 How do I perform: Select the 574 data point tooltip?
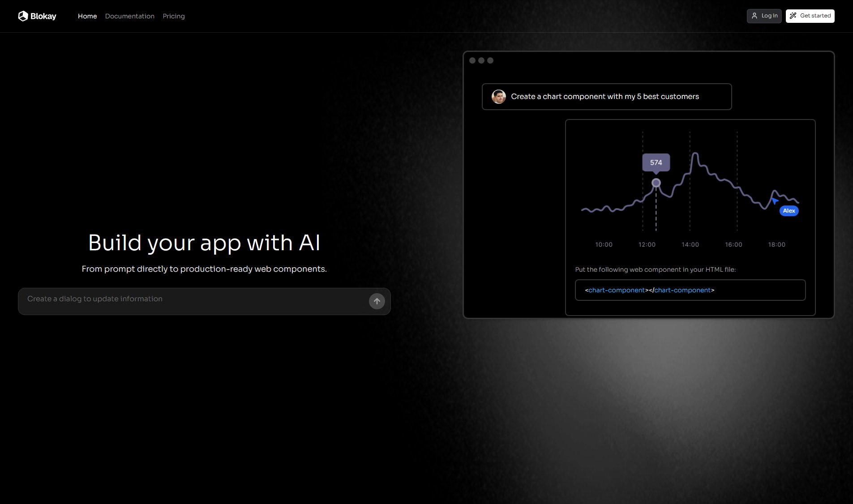(655, 162)
